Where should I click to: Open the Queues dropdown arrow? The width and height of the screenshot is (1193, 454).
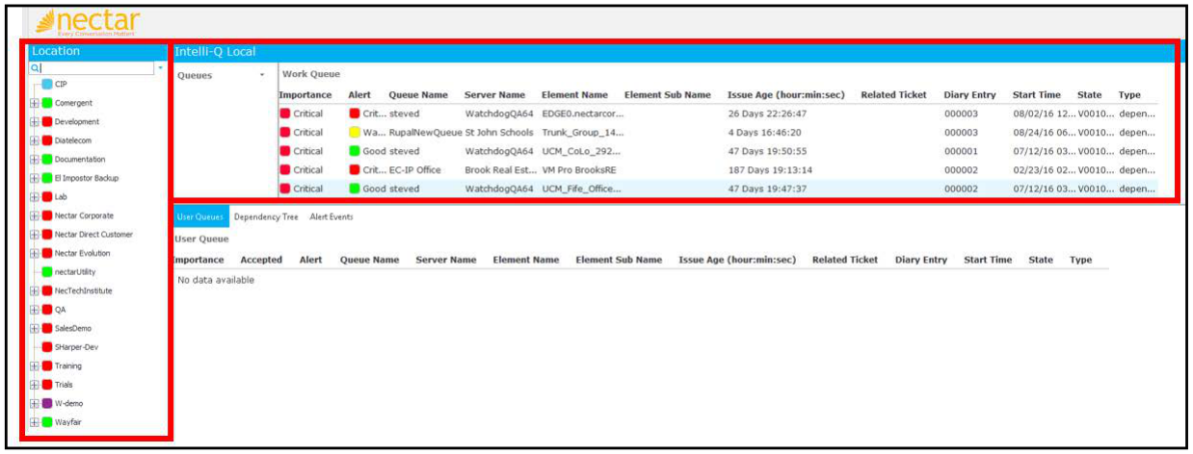(x=262, y=75)
